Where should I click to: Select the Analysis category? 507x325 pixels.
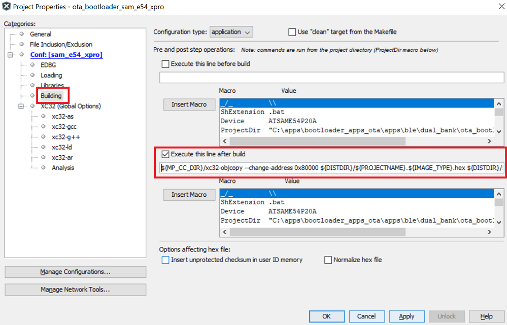pos(63,168)
